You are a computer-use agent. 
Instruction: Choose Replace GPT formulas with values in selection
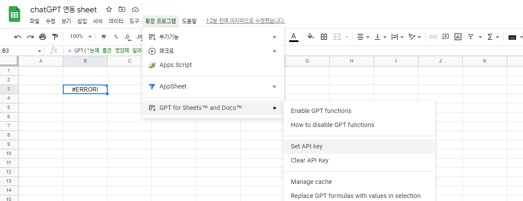pos(359,196)
